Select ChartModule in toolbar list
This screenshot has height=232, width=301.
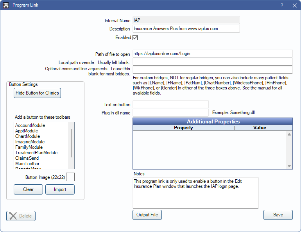click(28, 136)
